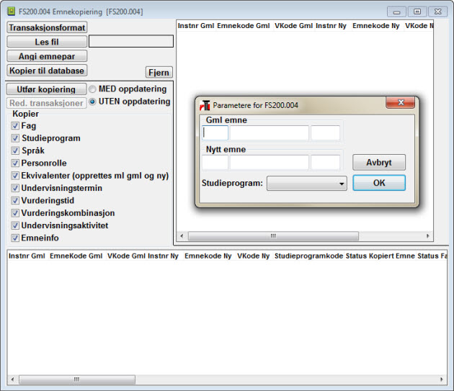The image size is (454, 391).
Task: Click first Gml emne input field
Action: (x=215, y=132)
